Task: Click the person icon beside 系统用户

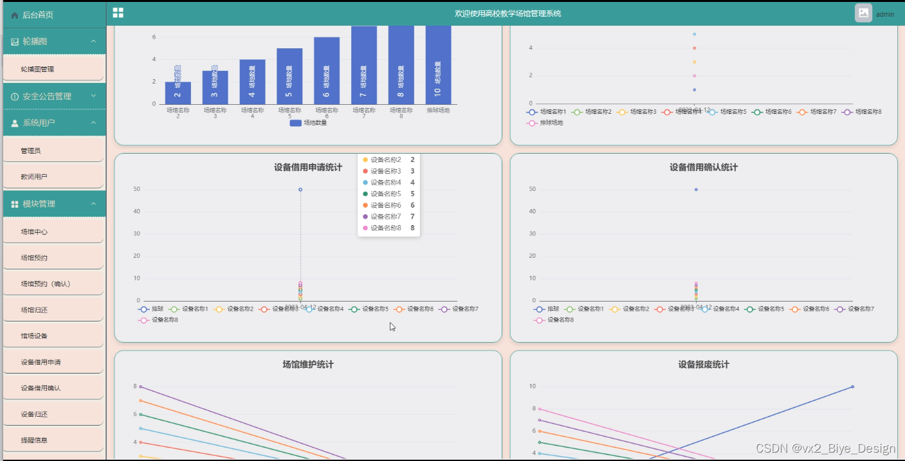Action: click(15, 123)
